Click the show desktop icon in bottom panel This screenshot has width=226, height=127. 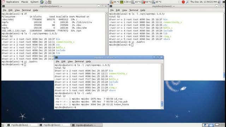click(3, 125)
